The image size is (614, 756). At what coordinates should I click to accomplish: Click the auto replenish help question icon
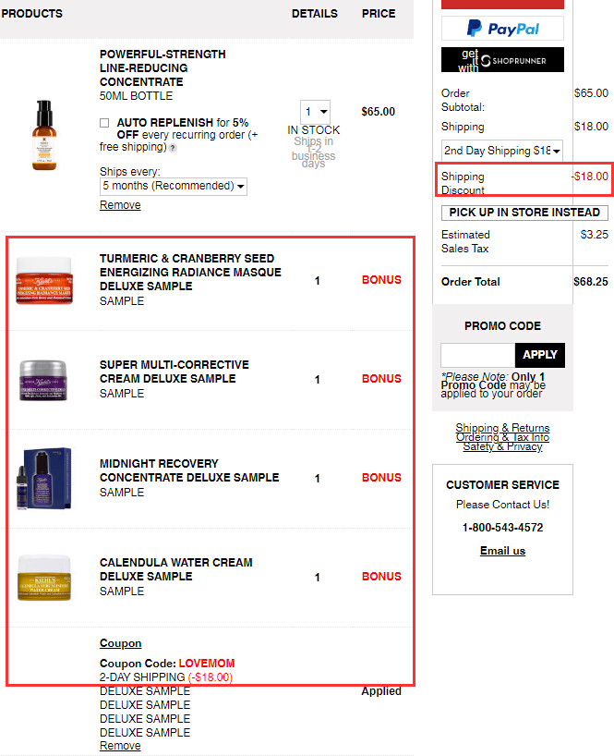click(173, 148)
